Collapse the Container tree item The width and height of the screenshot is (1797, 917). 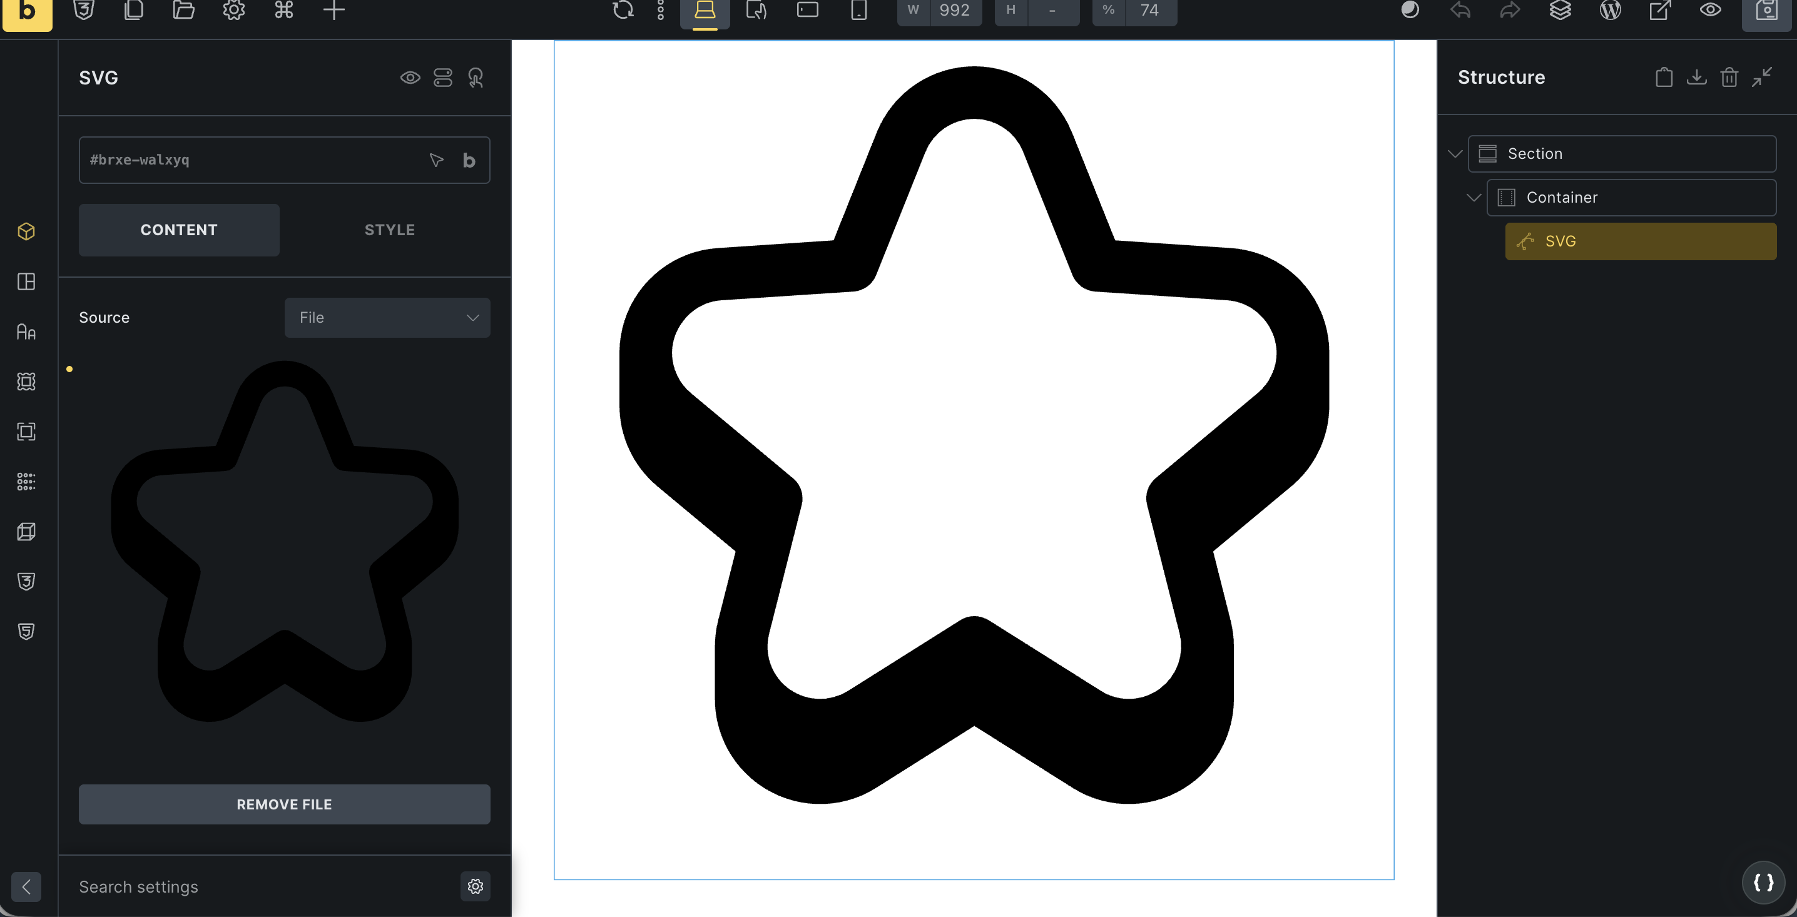[1474, 198]
